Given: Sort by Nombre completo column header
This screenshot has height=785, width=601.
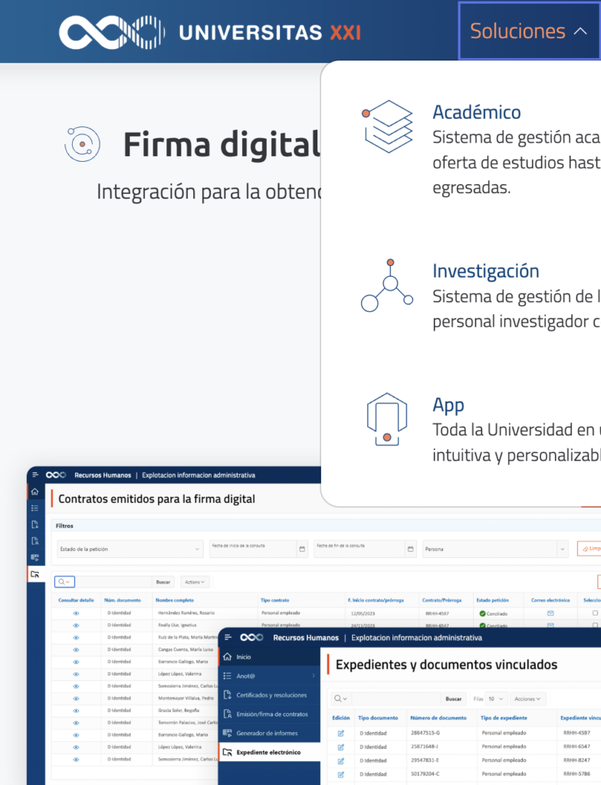Looking at the screenshot, I should [x=174, y=599].
